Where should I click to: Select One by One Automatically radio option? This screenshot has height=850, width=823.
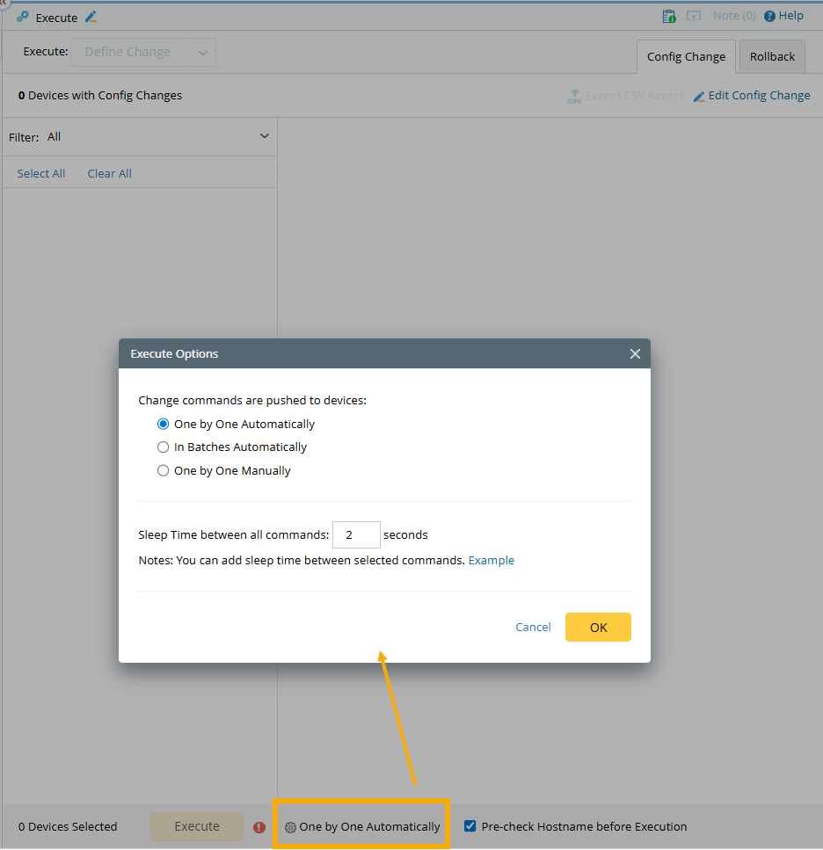pos(164,424)
